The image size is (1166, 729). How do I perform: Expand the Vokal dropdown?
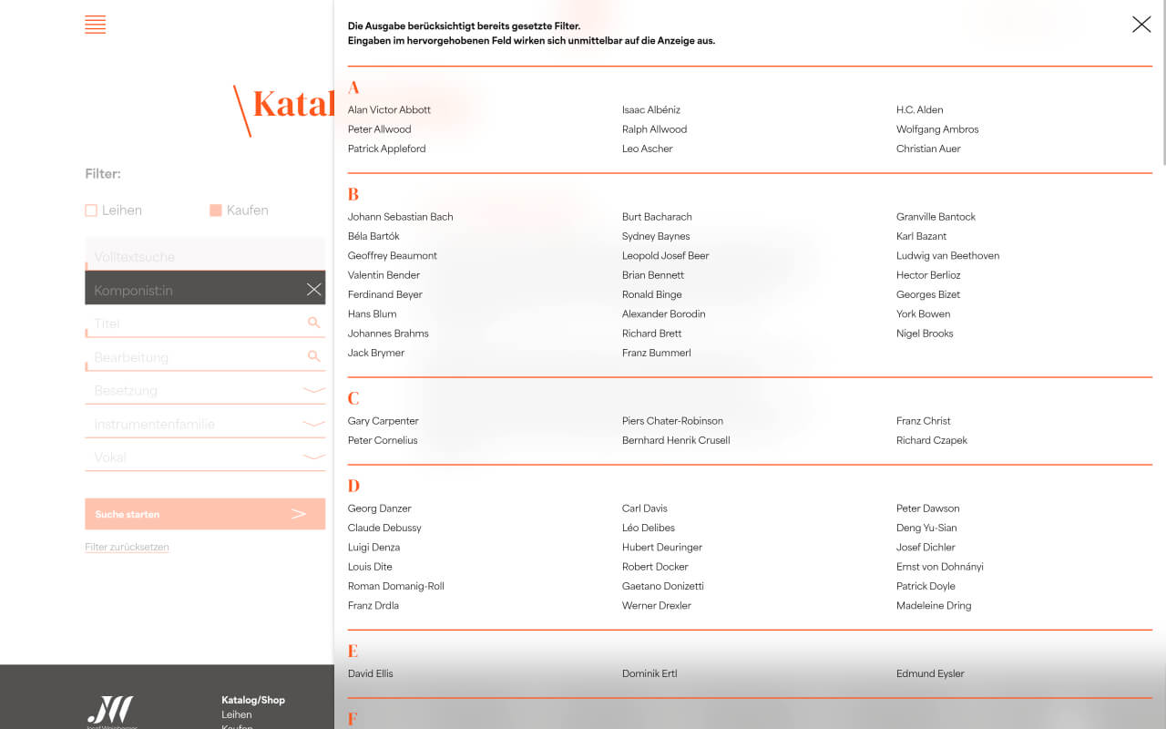[313, 457]
